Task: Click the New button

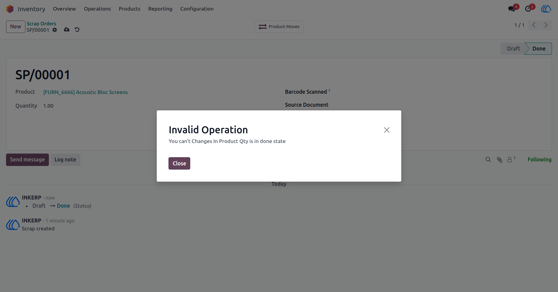Action: [16, 27]
